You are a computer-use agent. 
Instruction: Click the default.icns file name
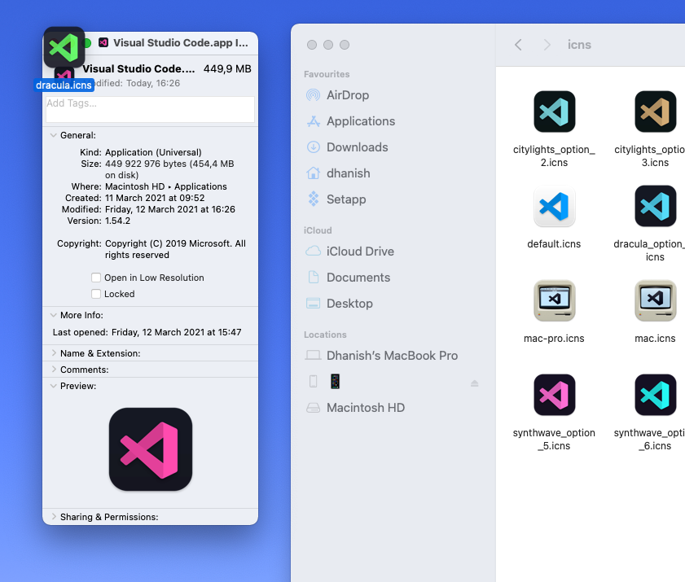[x=554, y=244]
